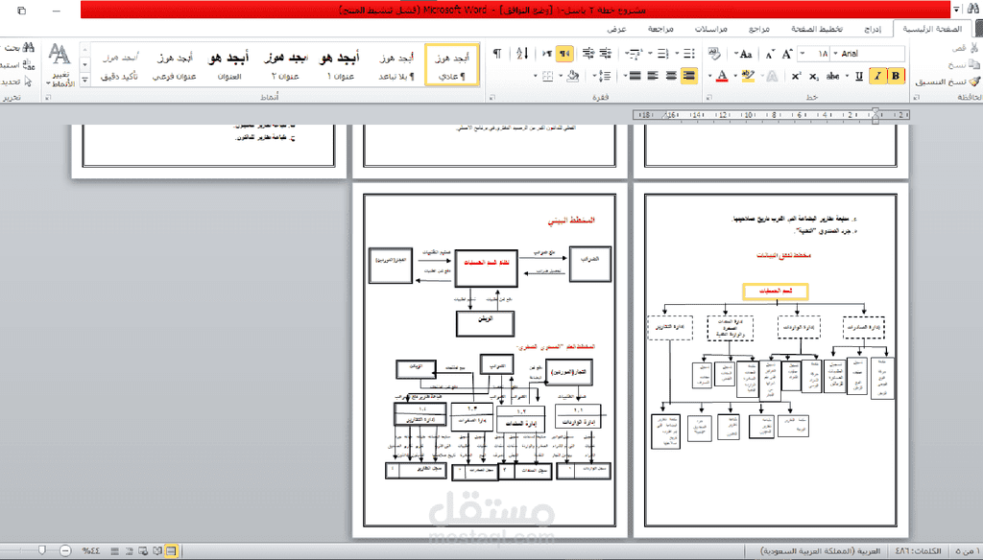Apply strikethrough with abc icon
Screen dimensions: 983x560
click(832, 76)
